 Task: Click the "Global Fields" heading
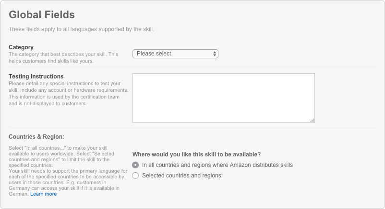click(42, 15)
